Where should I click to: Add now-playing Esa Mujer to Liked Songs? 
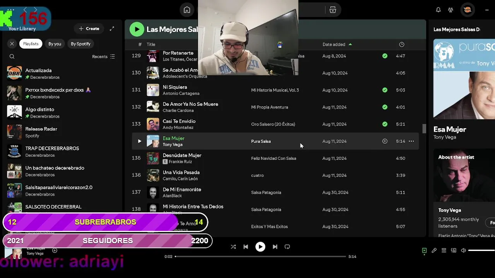point(55,251)
